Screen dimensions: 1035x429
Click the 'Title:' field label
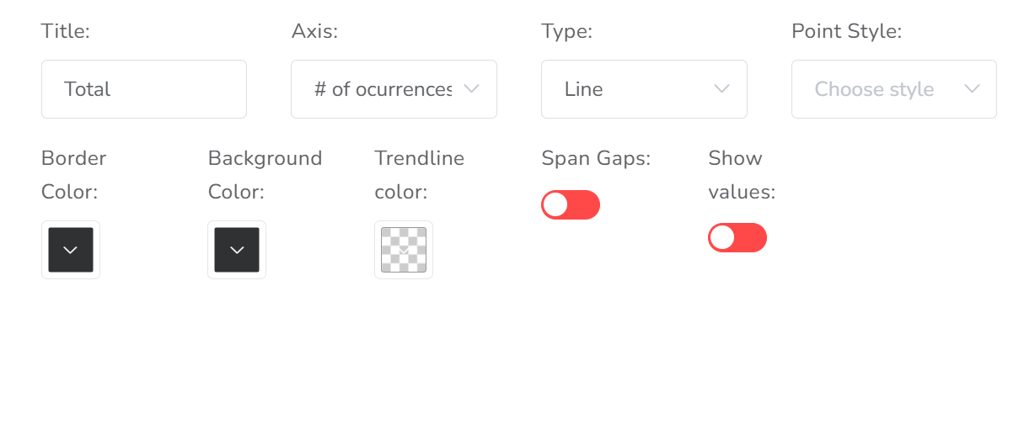65,32
